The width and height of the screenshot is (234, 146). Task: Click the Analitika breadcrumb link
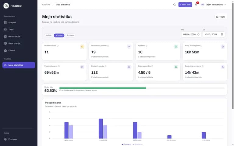(46, 5)
